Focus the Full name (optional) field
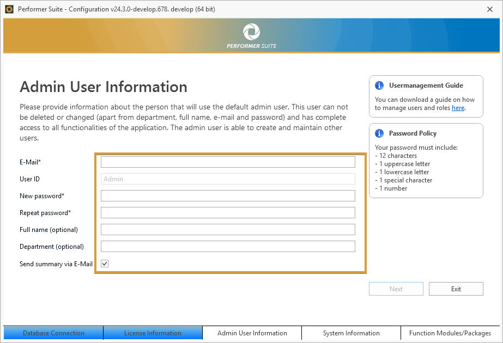Viewport: 503px width, 343px height. pos(228,230)
